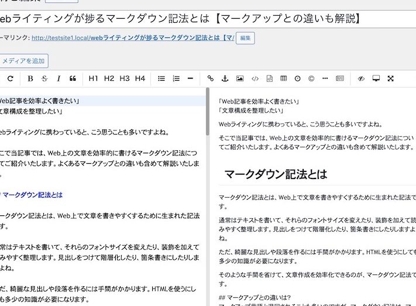Toggle bold formatting
The width and height of the screenshot is (416, 306).
click(x=30, y=78)
